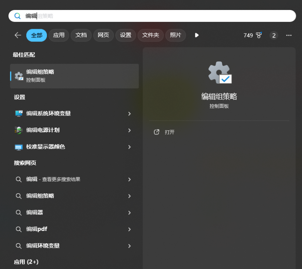Show more filters with the play arrow
The image size is (302, 269).
(x=197, y=35)
